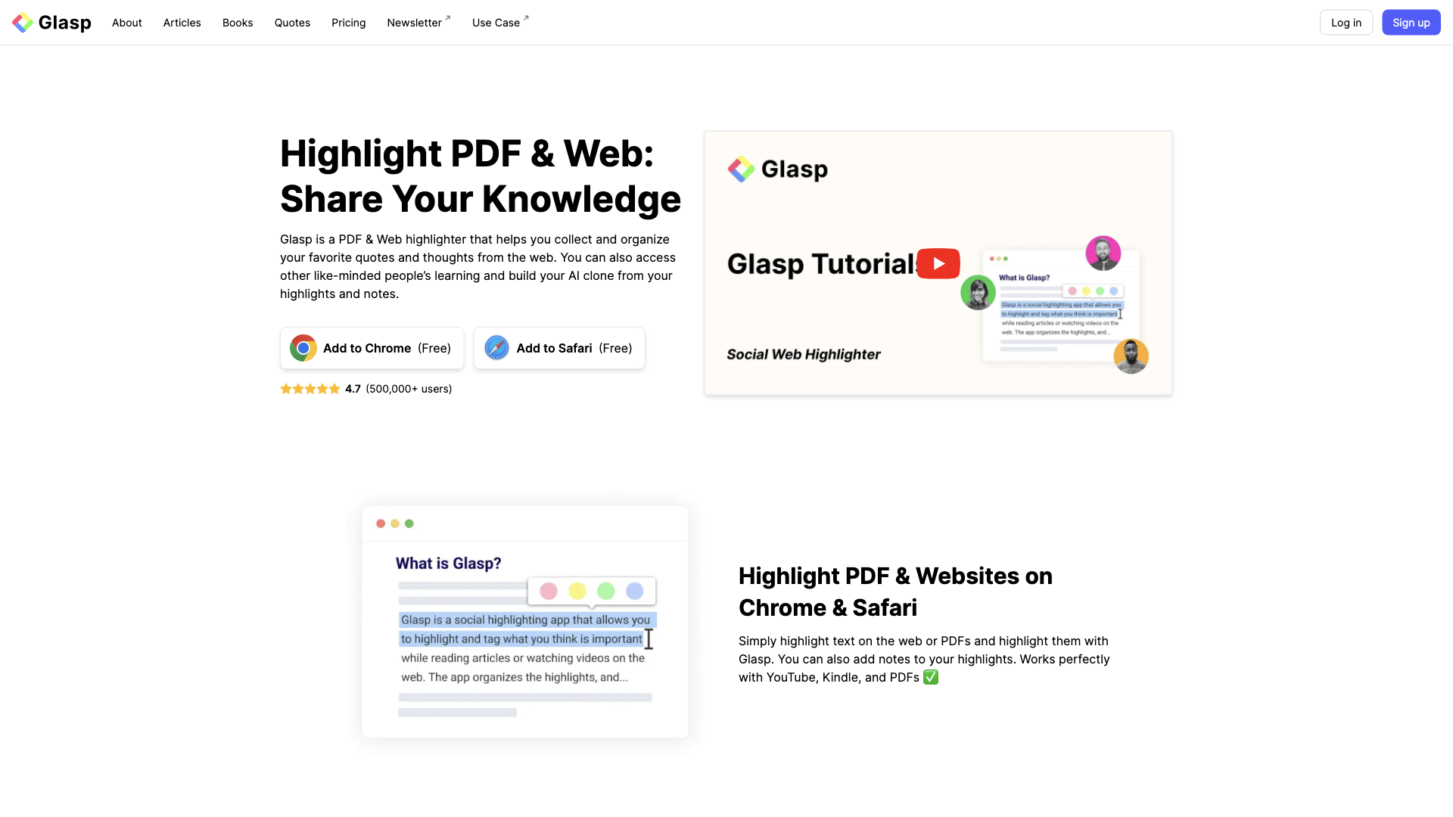
Task: Click the '(500,000+ users)' text
Action: (409, 389)
